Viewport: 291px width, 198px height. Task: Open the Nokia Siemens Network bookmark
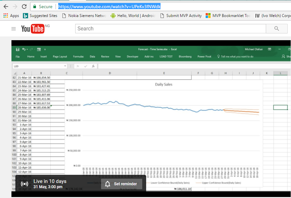84,16
